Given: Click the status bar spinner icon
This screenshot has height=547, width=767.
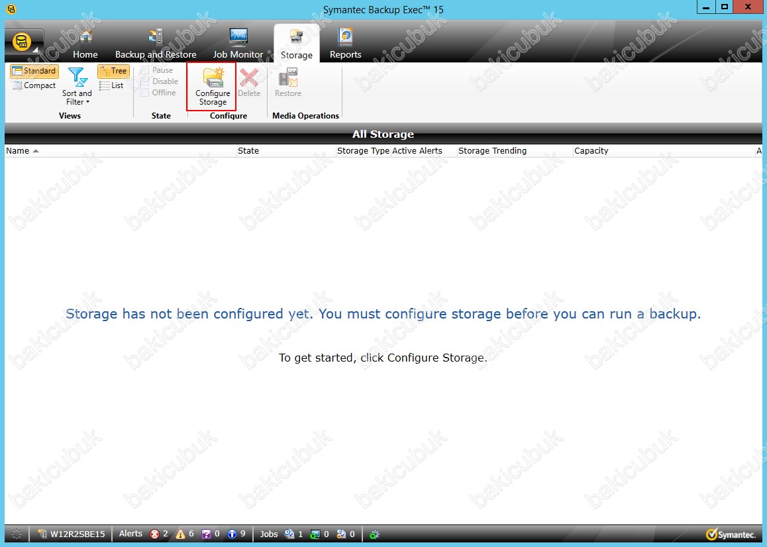Looking at the screenshot, I should click(17, 534).
